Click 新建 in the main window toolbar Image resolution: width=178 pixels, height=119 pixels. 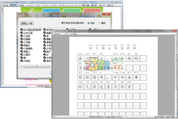coord(5,5)
